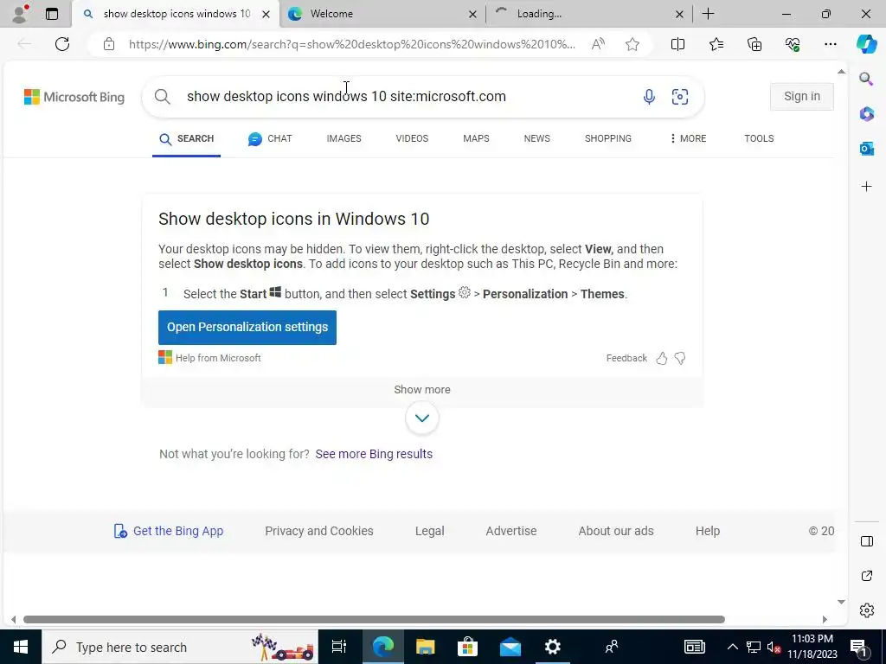Follow See more Bing results link

pos(374,454)
